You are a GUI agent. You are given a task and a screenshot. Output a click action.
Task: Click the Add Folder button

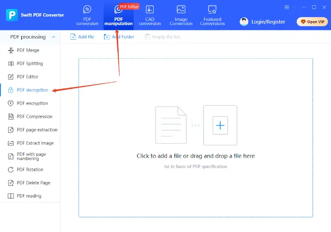click(119, 37)
